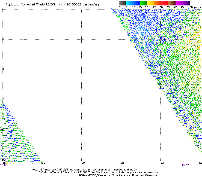Click the note line 'Times are GMT'
This screenshot has width=202, height=177.
52,170
